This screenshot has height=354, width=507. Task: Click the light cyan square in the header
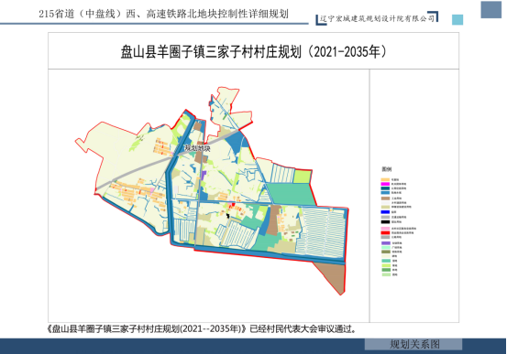[457, 20]
